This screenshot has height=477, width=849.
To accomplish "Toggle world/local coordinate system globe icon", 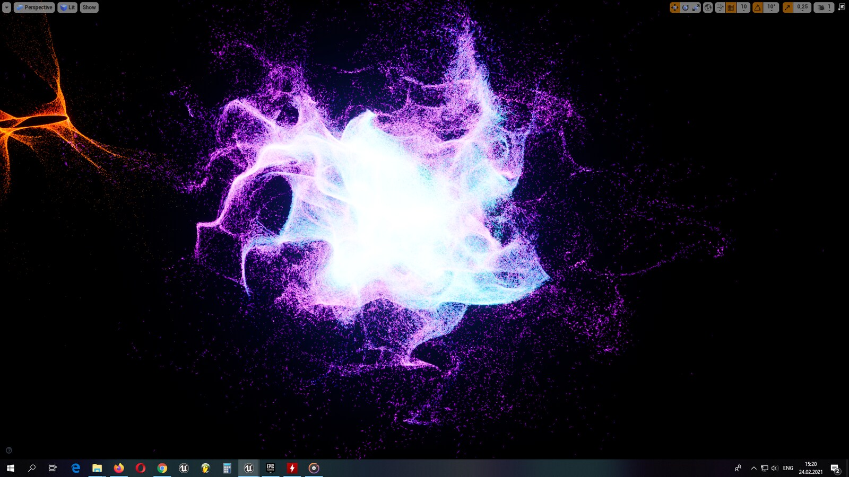I will pos(708,7).
